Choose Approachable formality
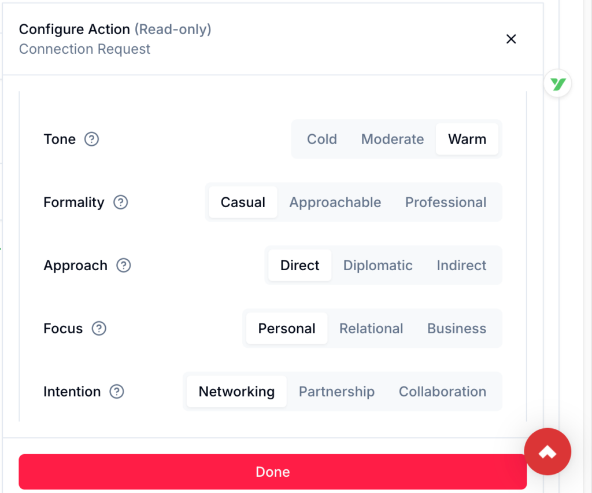Screen dimensions: 592x493 pos(335,203)
